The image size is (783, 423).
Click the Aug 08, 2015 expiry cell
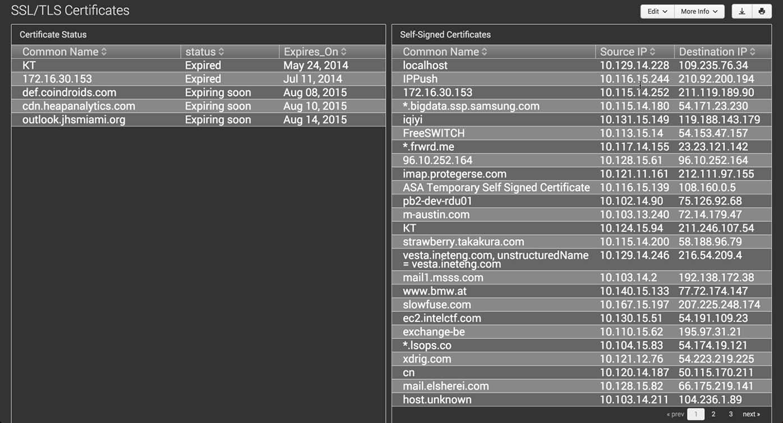[x=315, y=92]
